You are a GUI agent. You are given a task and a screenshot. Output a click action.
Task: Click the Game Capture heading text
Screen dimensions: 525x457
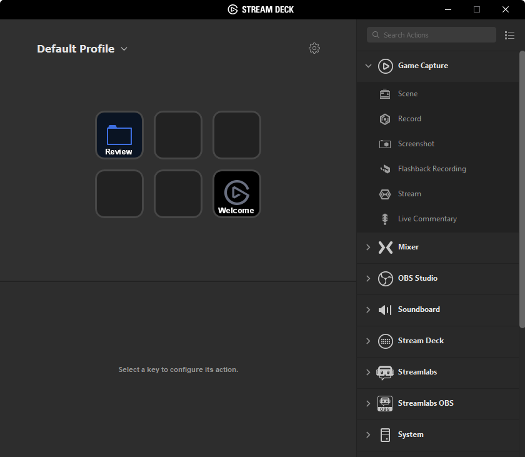pyautogui.click(x=423, y=66)
